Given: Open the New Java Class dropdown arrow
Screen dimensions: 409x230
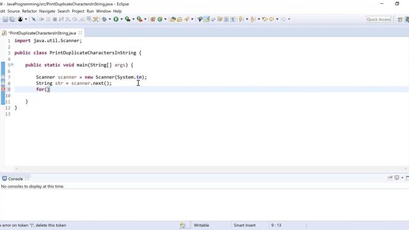Looking at the screenshot, I should (x=166, y=19).
